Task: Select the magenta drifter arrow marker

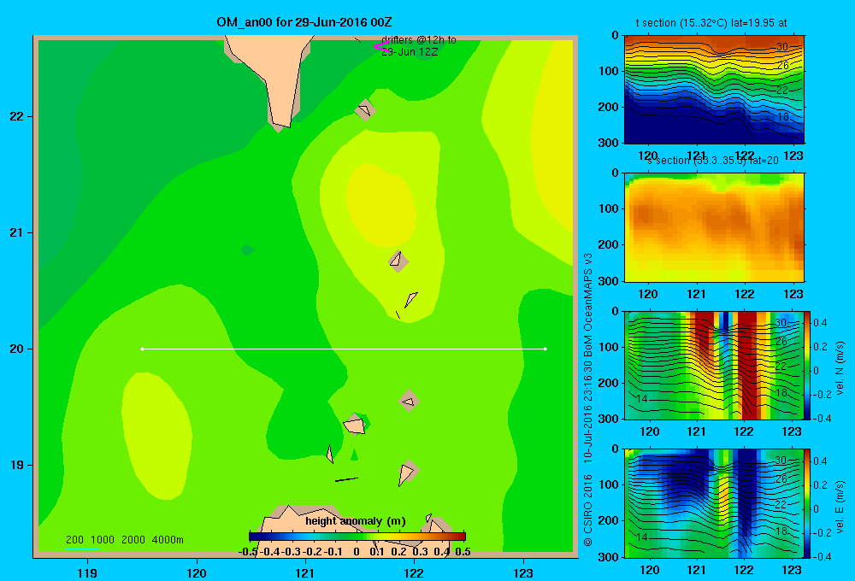Action: [381, 47]
